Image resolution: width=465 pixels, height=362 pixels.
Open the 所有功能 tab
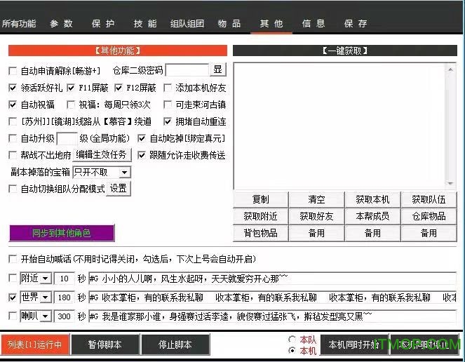pos(19,23)
